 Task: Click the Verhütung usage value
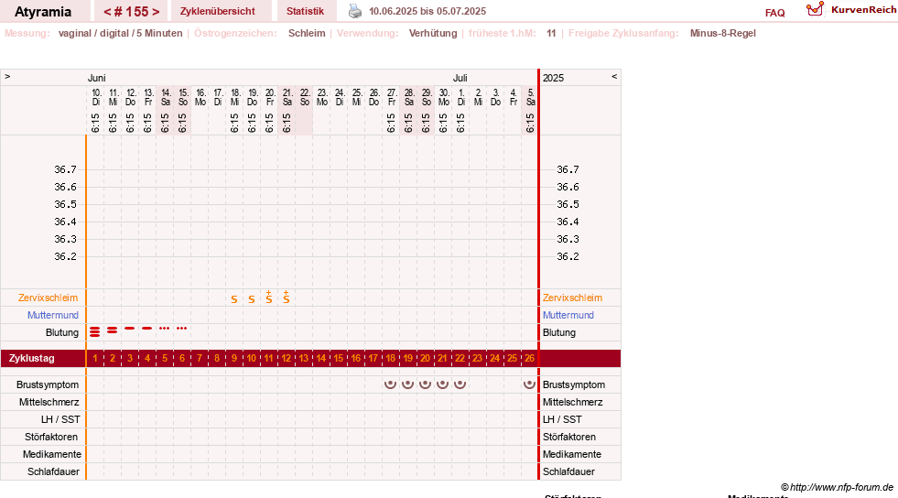click(x=433, y=33)
